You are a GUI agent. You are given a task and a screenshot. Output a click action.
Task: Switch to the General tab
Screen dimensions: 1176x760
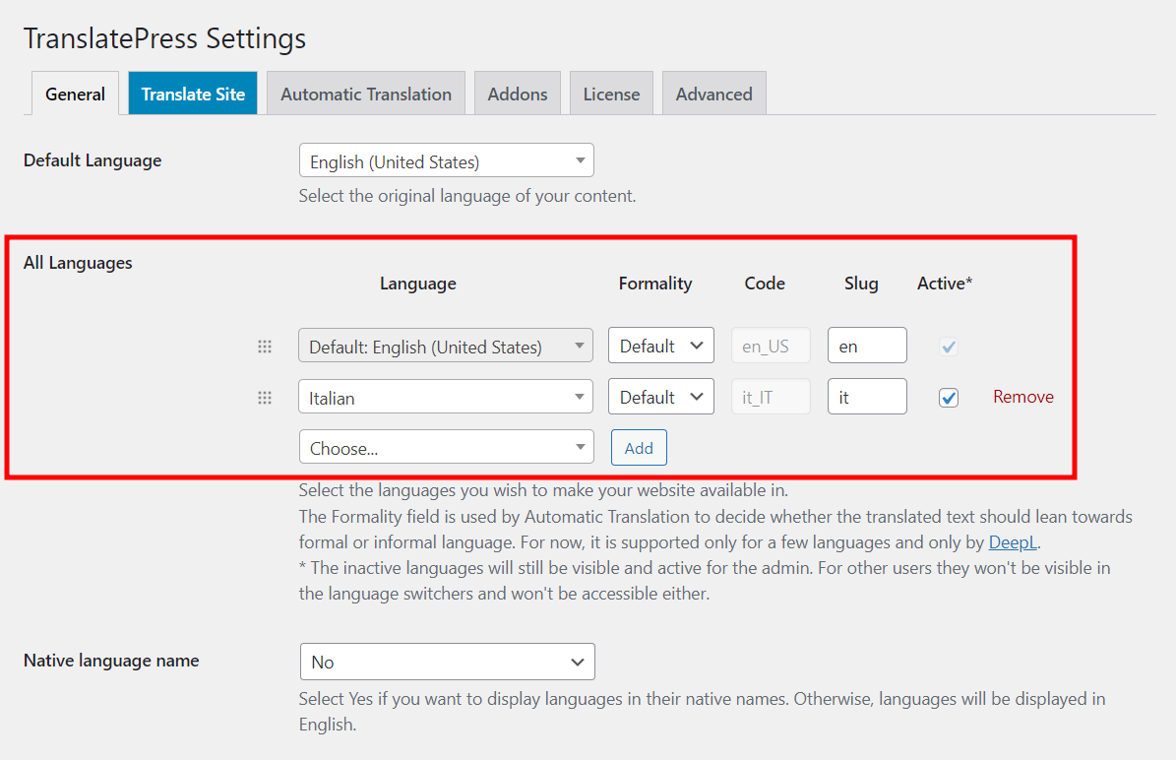75,94
